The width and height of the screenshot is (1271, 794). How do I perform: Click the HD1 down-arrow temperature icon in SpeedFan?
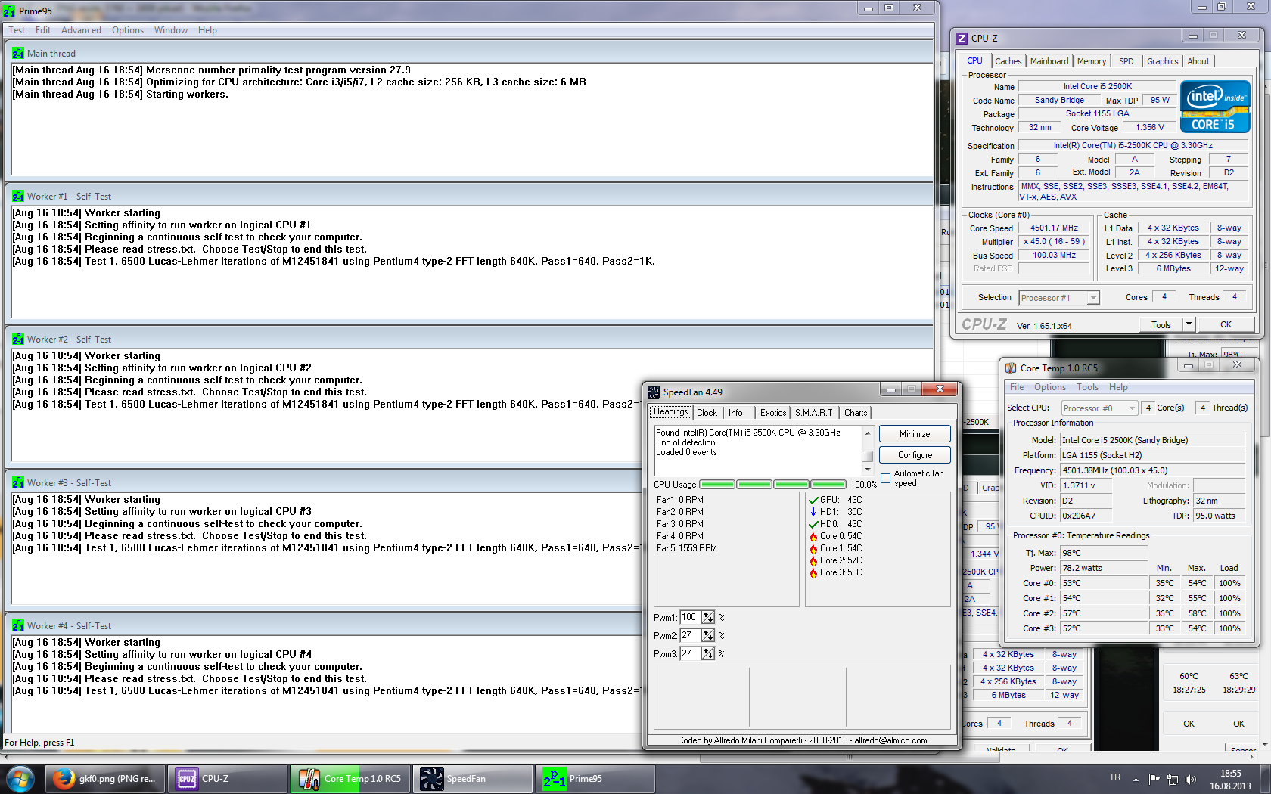click(x=813, y=512)
